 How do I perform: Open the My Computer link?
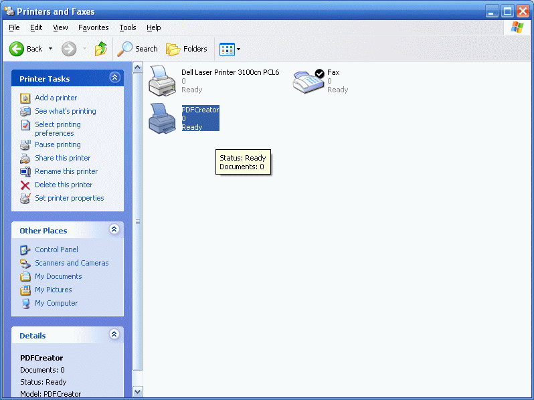[56, 303]
